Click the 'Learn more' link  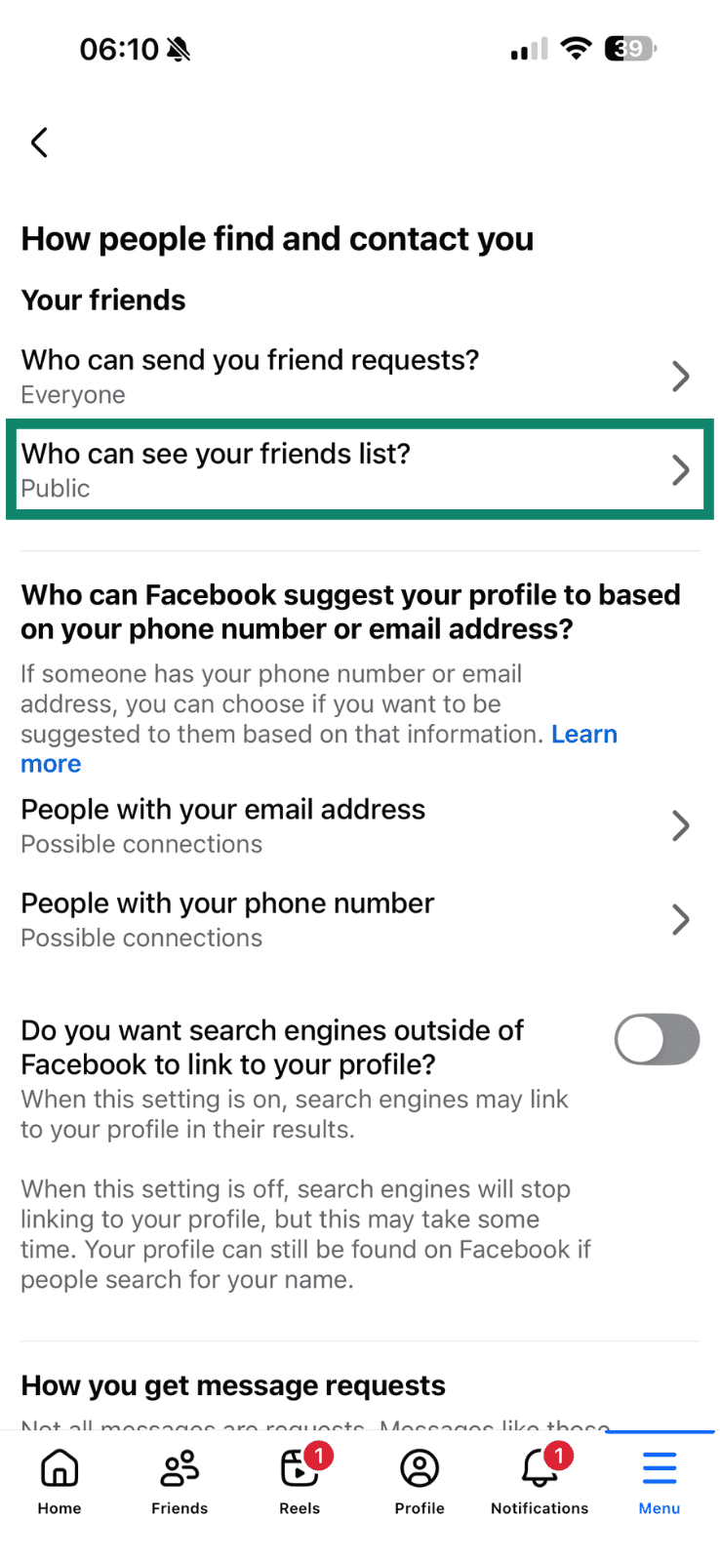[x=583, y=735]
